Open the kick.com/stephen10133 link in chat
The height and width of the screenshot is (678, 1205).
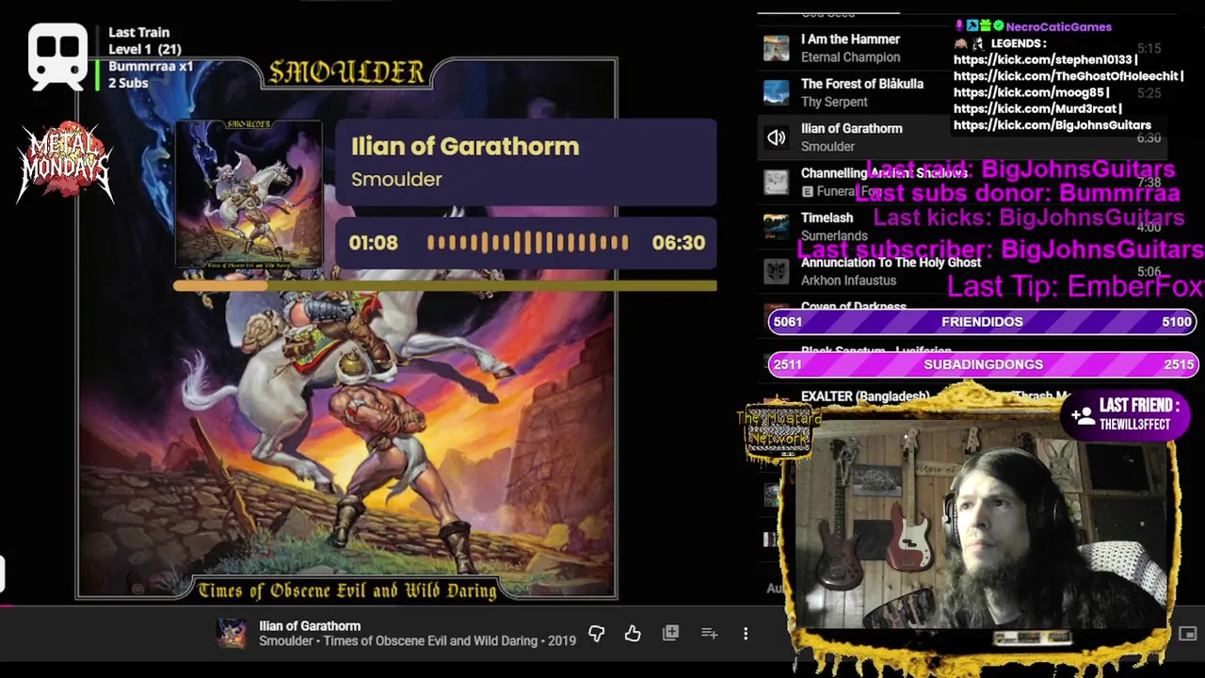[x=1042, y=59]
